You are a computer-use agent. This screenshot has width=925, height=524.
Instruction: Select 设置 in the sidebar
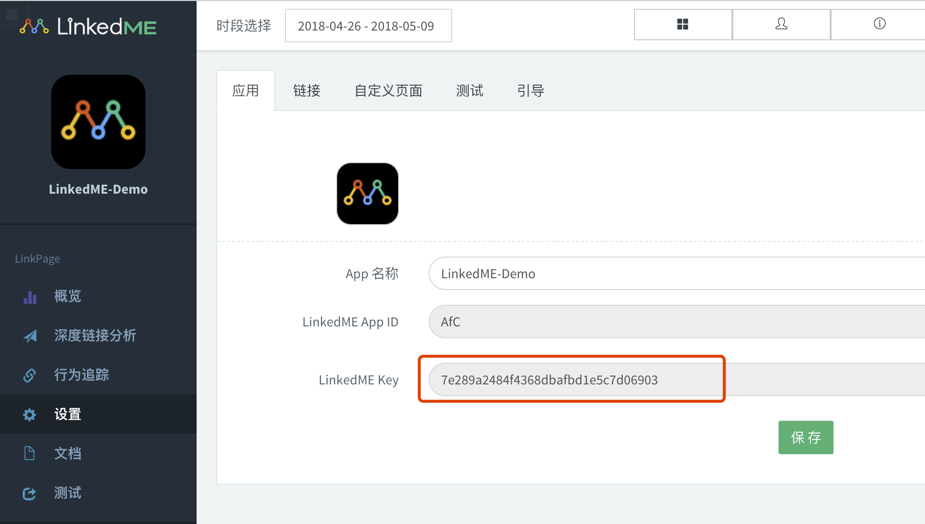pyautogui.click(x=98, y=414)
